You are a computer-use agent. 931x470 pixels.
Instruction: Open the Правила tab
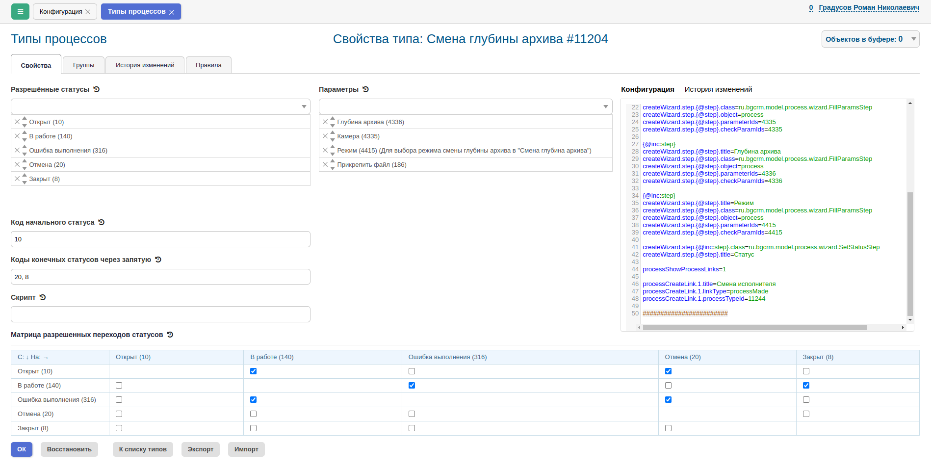tap(208, 65)
